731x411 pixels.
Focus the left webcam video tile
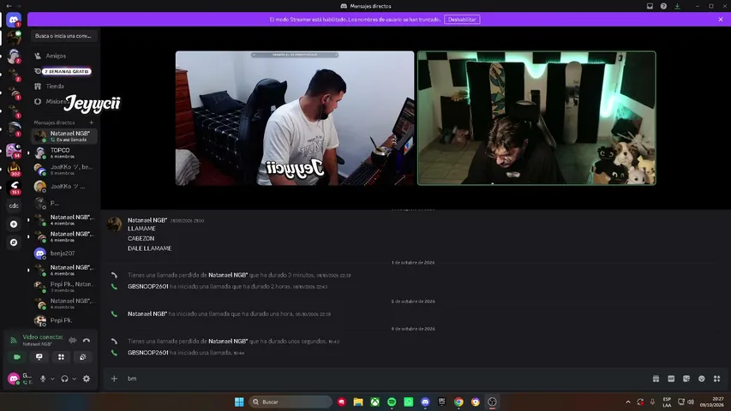[295, 118]
